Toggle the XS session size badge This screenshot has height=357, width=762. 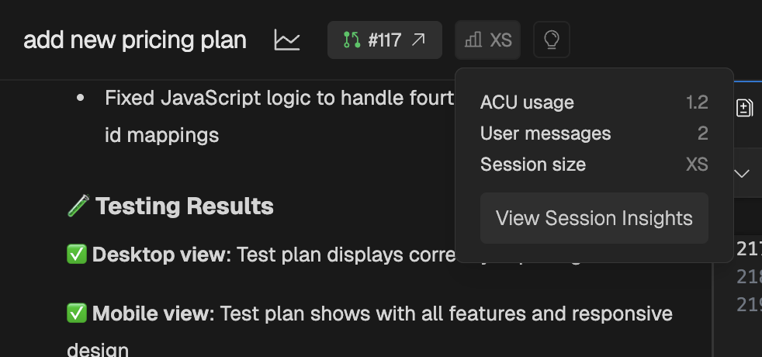tap(487, 40)
